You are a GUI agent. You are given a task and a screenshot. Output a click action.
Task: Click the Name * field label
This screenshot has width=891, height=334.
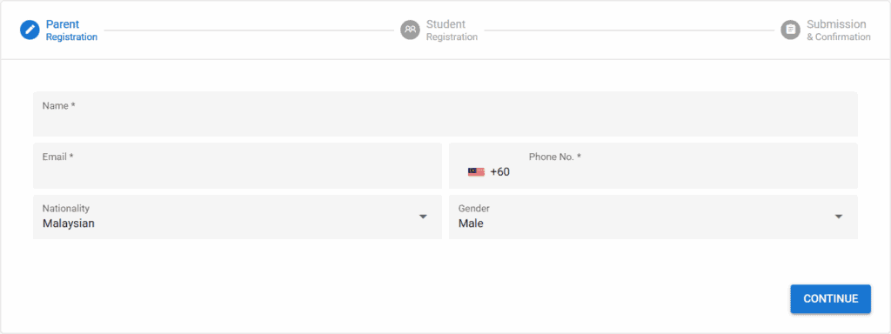(x=59, y=105)
